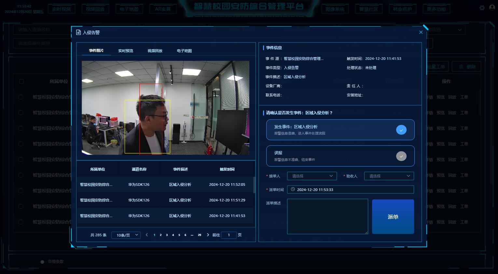The width and height of the screenshot is (498, 274).
Task: Open AR实景 in the top navigation
Action: (x=163, y=9)
